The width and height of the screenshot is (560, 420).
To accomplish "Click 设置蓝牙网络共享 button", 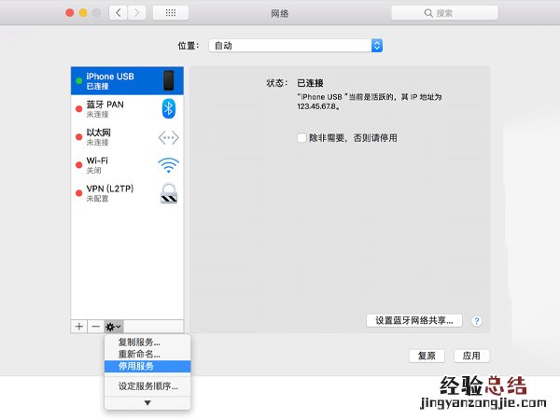I will 414,320.
